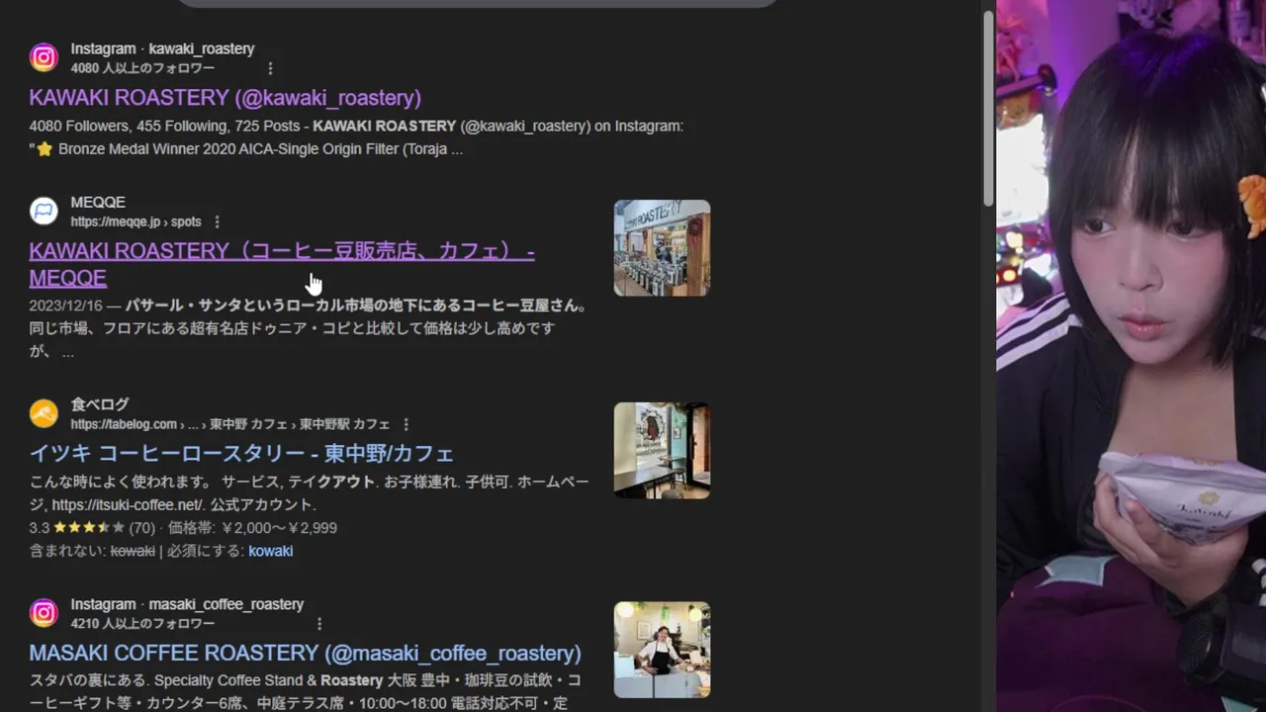Open the three-dot menu next to meqqe.jp › spots
Screen dimensions: 1266x712
click(x=217, y=222)
